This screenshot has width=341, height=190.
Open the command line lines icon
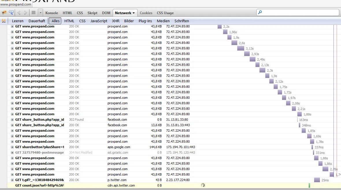[34, 13]
